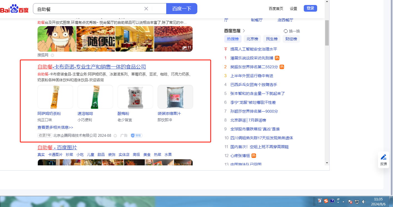Click the 收录7年 badge on the ad
Image resolution: width=393 pixels, height=207 pixels.
pyautogui.click(x=45, y=135)
